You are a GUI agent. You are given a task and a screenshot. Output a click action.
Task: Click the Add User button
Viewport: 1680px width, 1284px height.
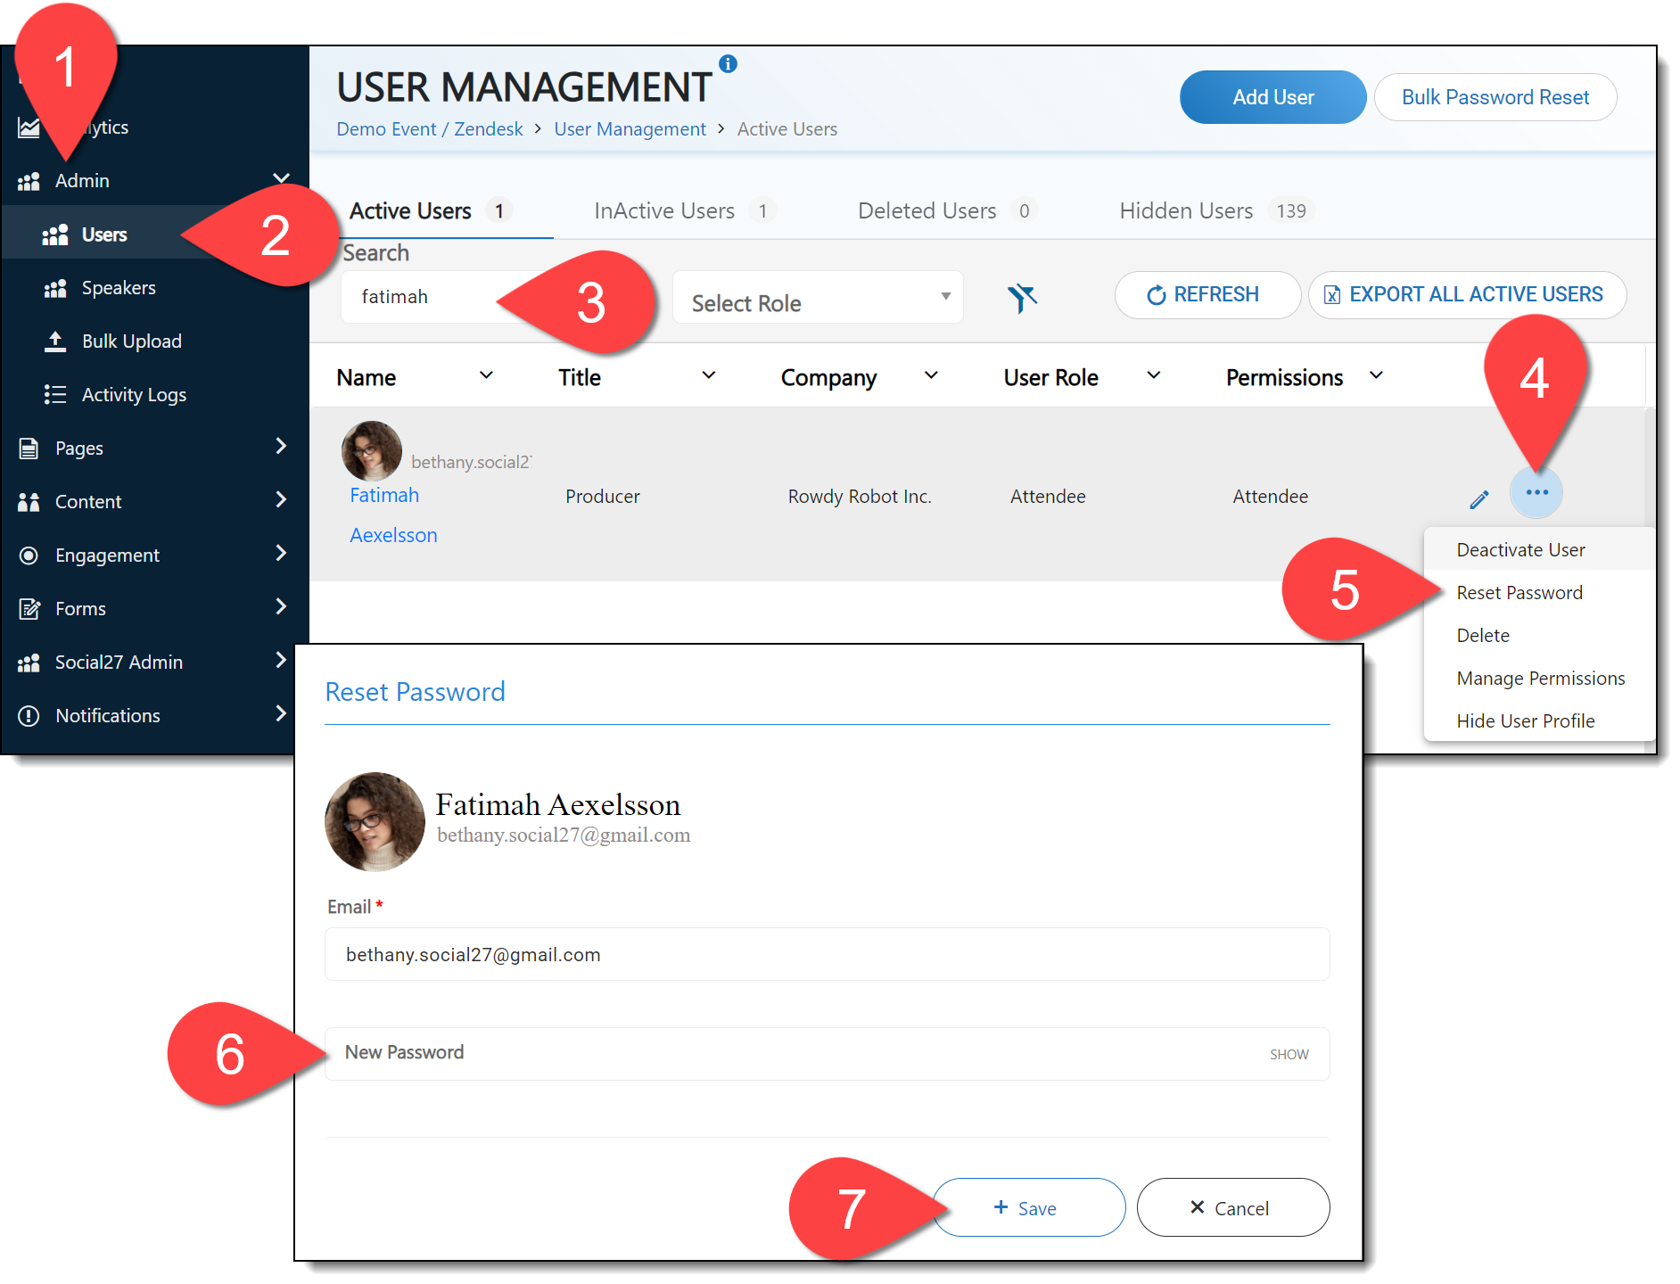tap(1272, 96)
